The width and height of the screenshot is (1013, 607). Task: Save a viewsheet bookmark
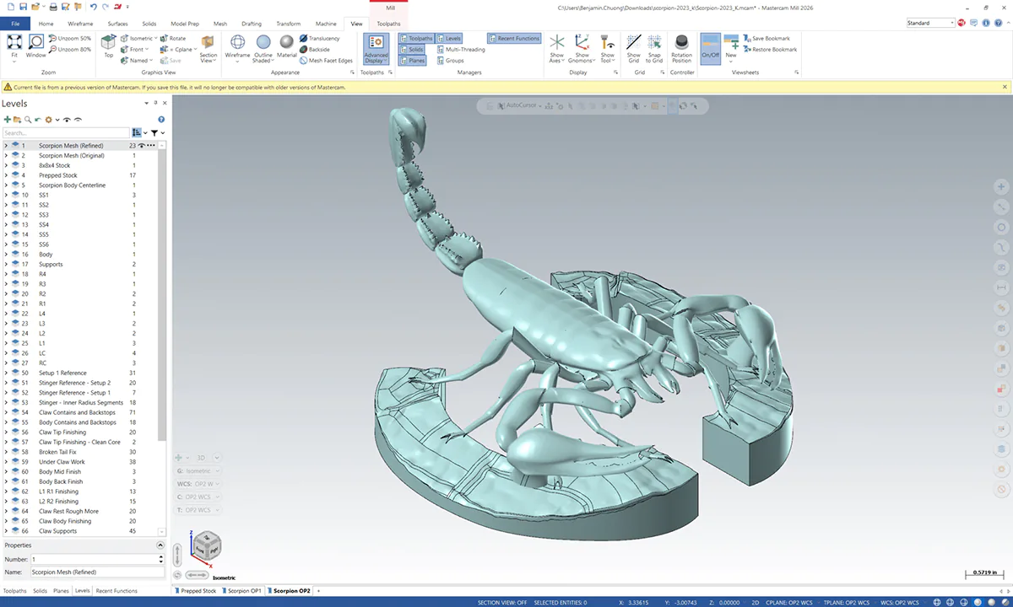click(767, 39)
